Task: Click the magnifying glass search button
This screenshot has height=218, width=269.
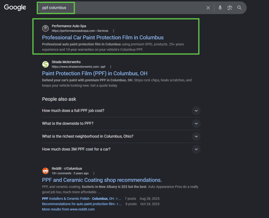Action: click(x=240, y=8)
